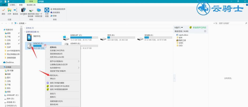Image resolution: width=248 pixels, height=107 pixels.
Task: Collapse the 设备和驱动器 (6) group
Action: (25, 32)
